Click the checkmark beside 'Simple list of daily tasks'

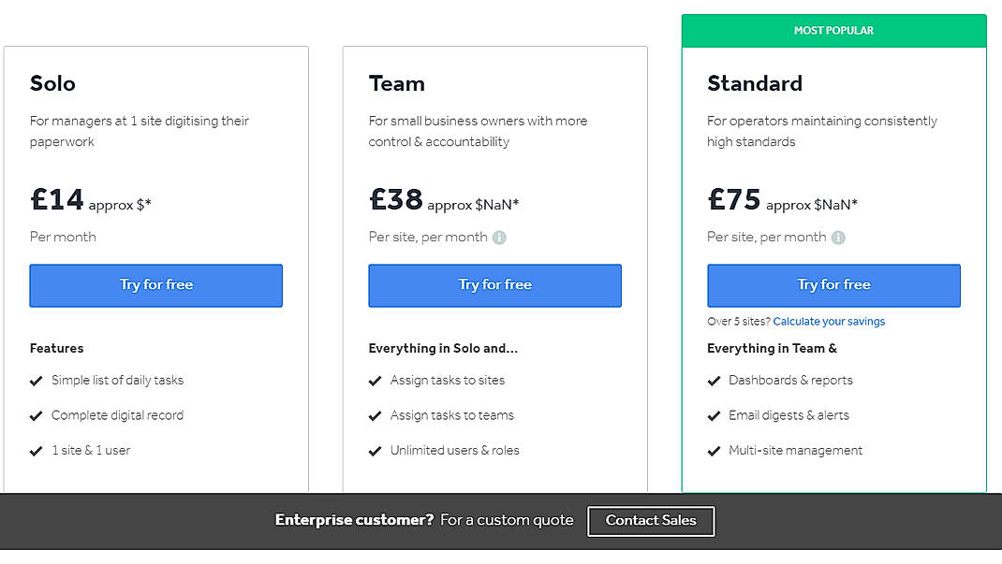click(x=36, y=381)
